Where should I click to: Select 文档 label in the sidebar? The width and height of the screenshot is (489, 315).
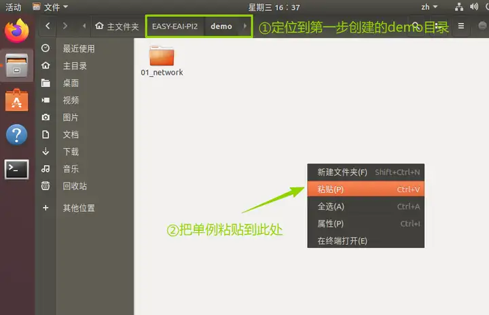point(71,134)
